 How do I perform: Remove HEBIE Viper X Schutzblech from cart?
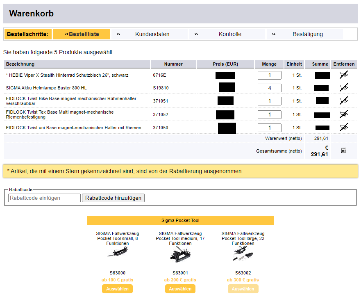[x=343, y=75]
